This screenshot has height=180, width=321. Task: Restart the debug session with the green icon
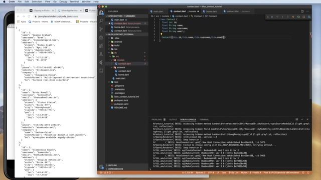tap(298, 17)
